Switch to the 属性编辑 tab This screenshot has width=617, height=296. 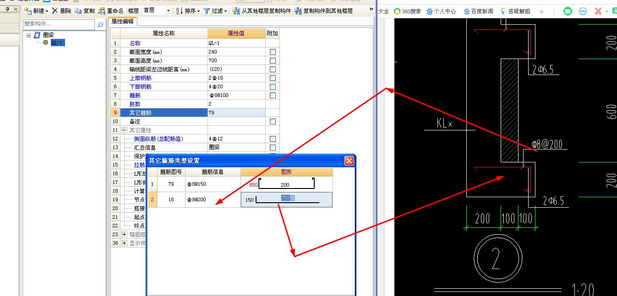click(x=123, y=22)
